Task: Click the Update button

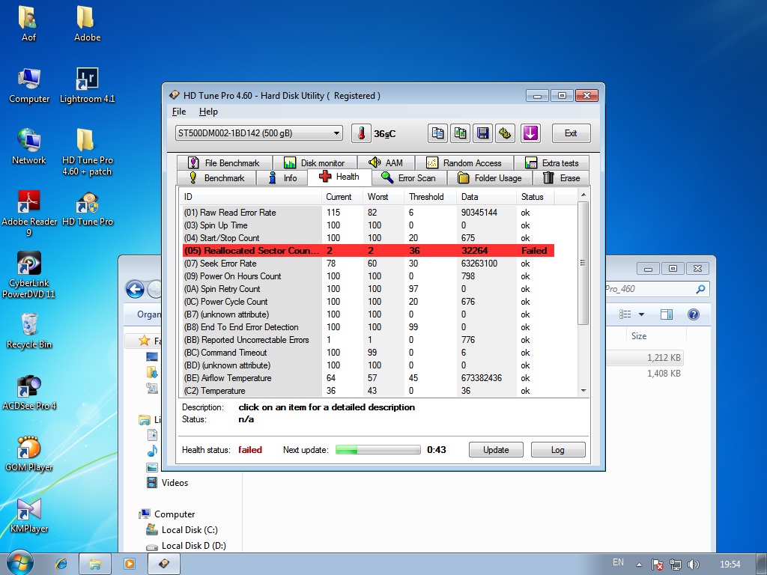Action: [x=496, y=450]
